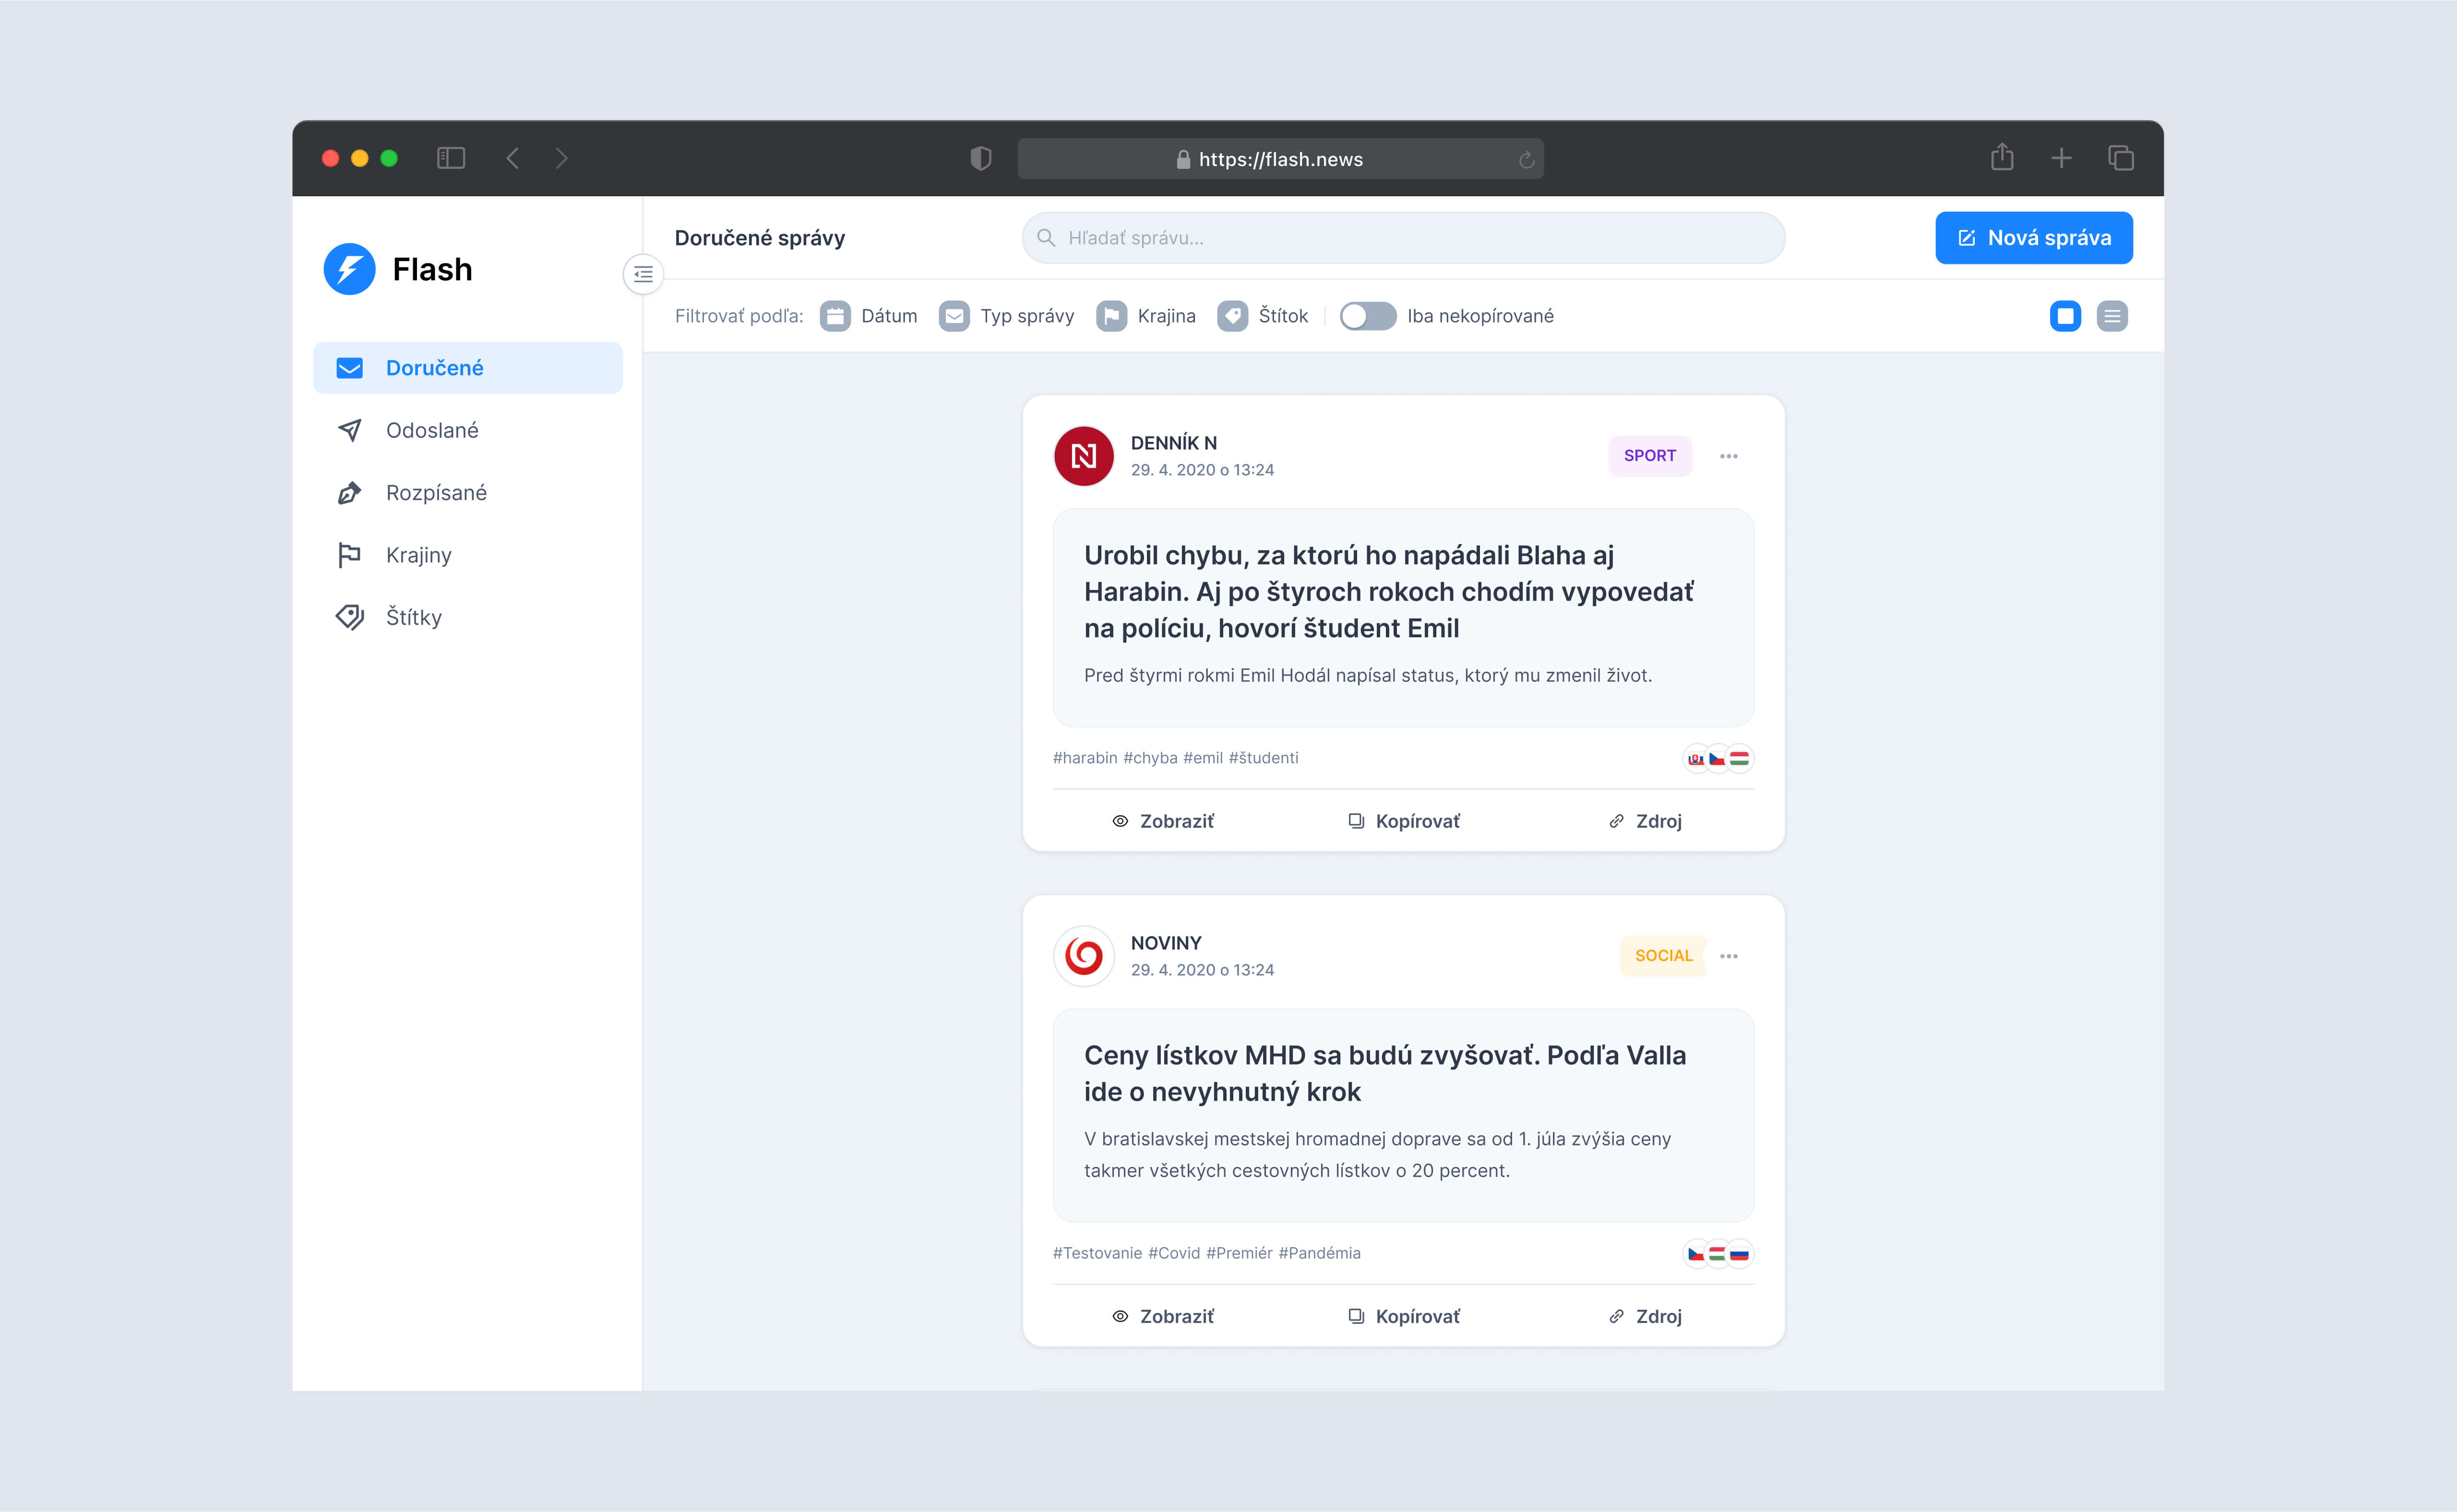Switch to list view layout icon

pyautogui.click(x=2111, y=316)
